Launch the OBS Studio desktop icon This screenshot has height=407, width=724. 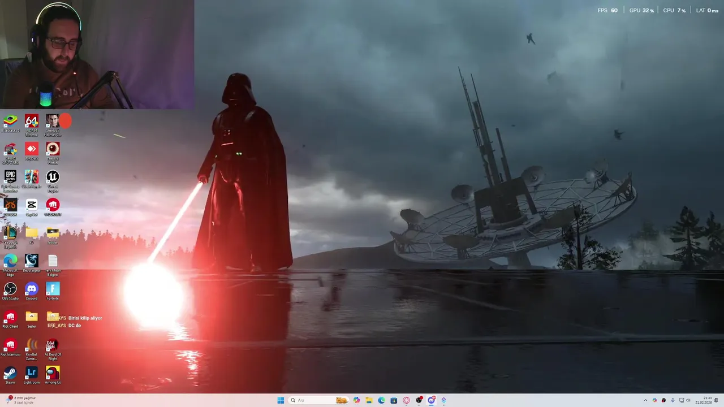point(10,291)
